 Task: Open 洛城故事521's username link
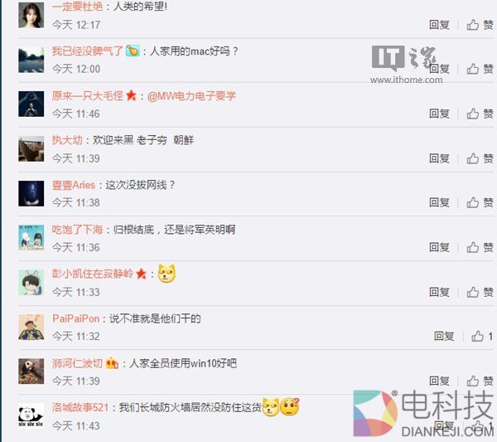coord(80,407)
